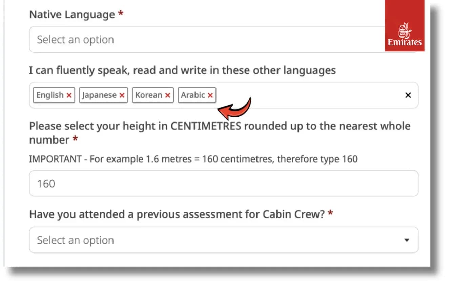
Task: Click empty space in the other languages field
Action: pyautogui.click(x=305, y=95)
